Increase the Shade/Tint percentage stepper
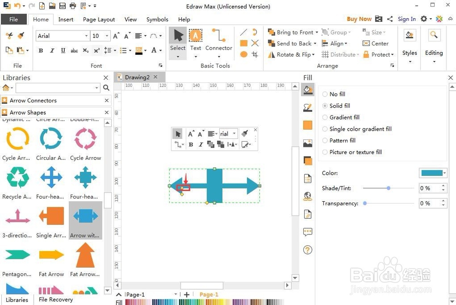The width and height of the screenshot is (456, 305). [x=443, y=186]
